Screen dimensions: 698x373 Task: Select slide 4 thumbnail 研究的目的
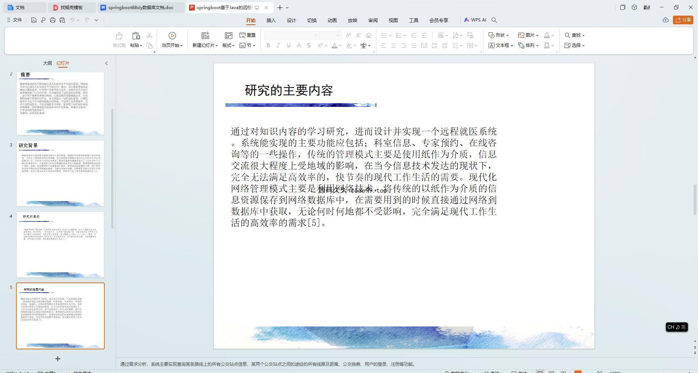coord(60,245)
